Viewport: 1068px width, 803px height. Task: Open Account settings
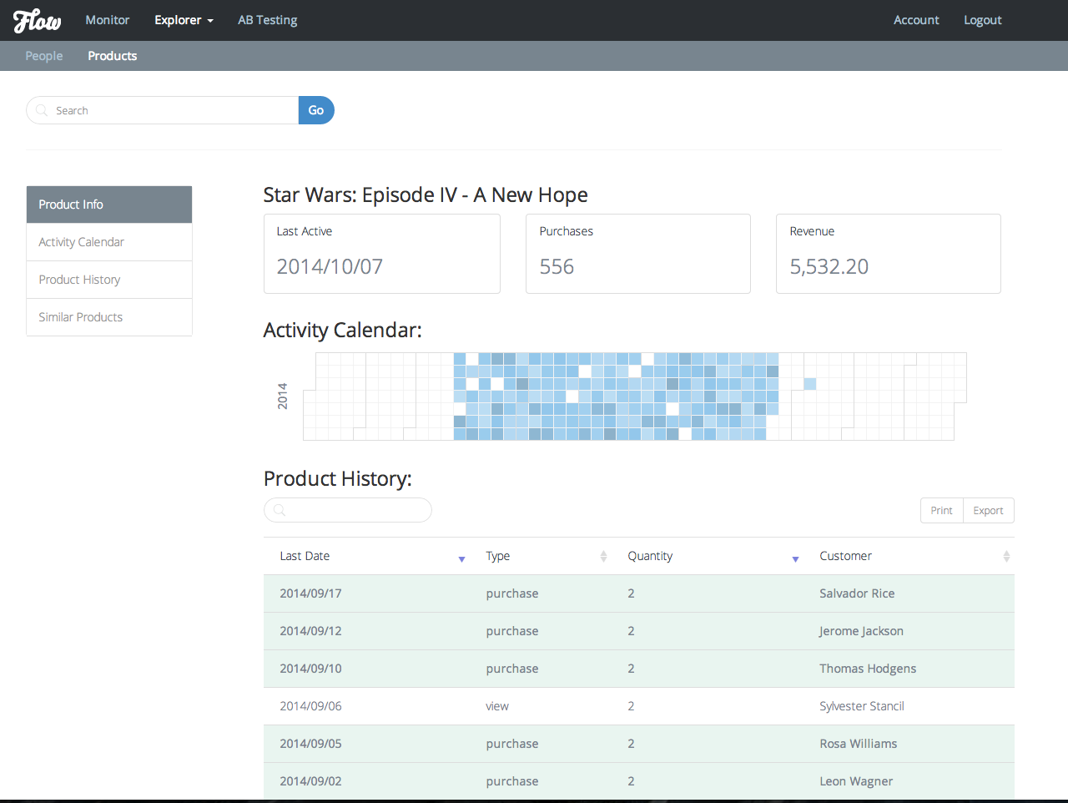[916, 20]
